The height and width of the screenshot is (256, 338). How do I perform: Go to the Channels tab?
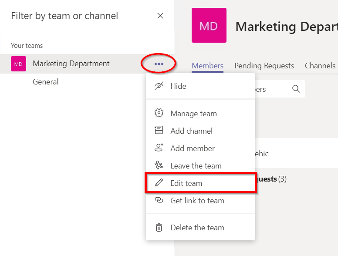pos(320,66)
